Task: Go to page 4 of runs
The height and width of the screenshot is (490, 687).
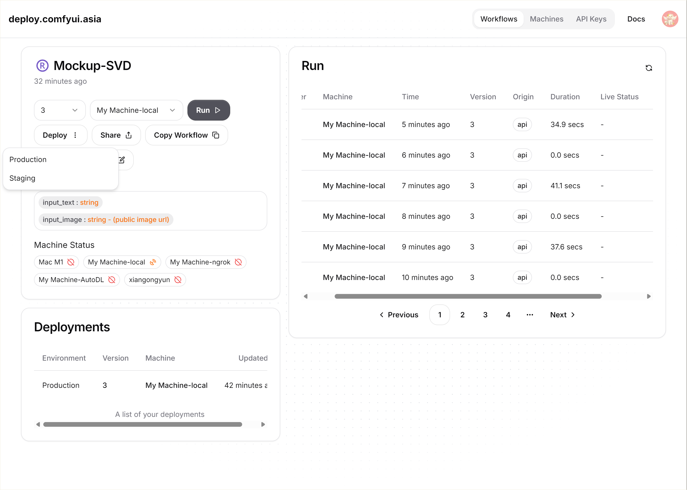Action: coord(508,315)
